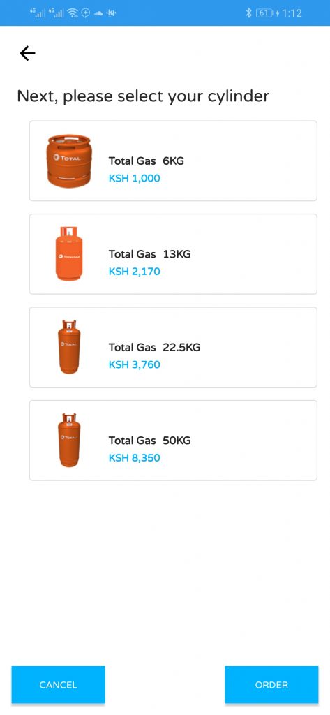Tap the 1:12 clock in status bar
Viewport: 330px width, 715px height.
[292, 13]
